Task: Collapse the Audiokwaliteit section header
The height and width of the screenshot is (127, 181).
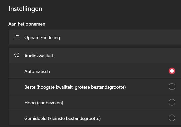Action: tap(105, 56)
